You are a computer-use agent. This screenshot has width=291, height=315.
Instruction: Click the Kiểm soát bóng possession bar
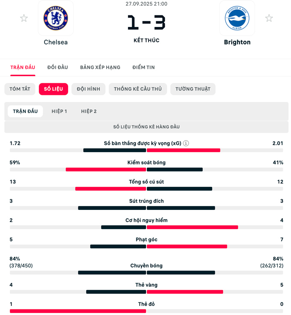point(146,170)
